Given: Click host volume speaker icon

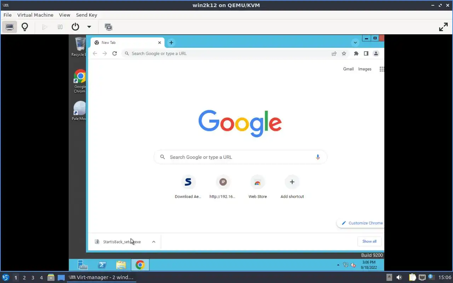Looking at the screenshot, I should (399, 277).
